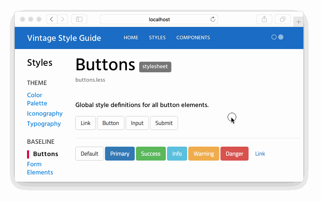Go to Typography in the sidebar
The image size is (321, 201).
tap(44, 124)
